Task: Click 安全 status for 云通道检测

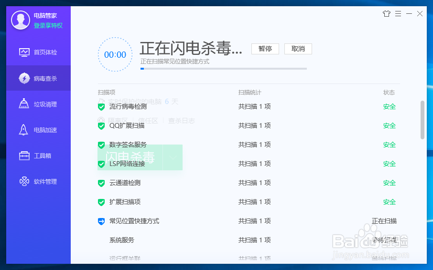Action: tap(390, 183)
